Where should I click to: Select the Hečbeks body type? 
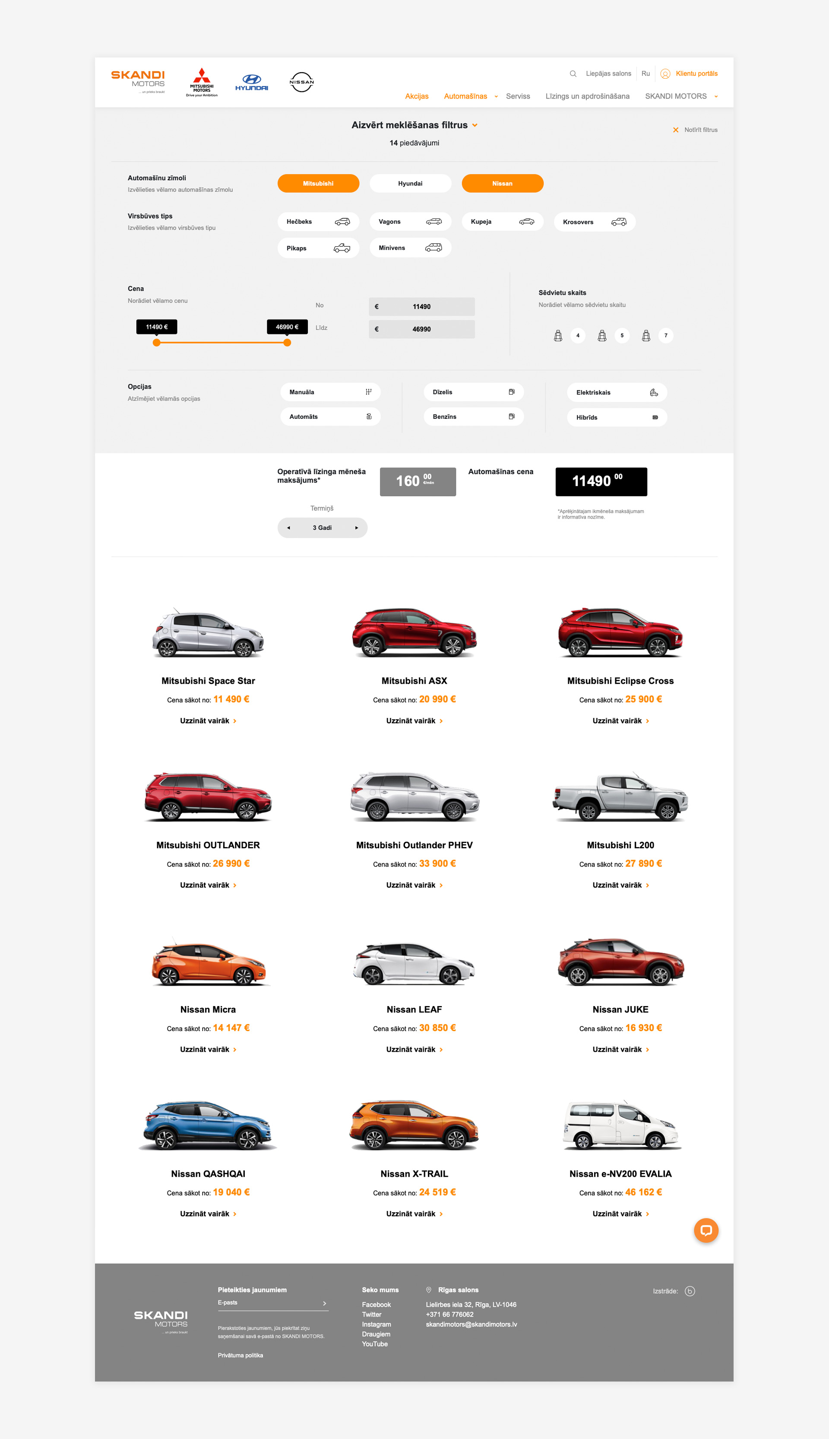click(x=318, y=222)
